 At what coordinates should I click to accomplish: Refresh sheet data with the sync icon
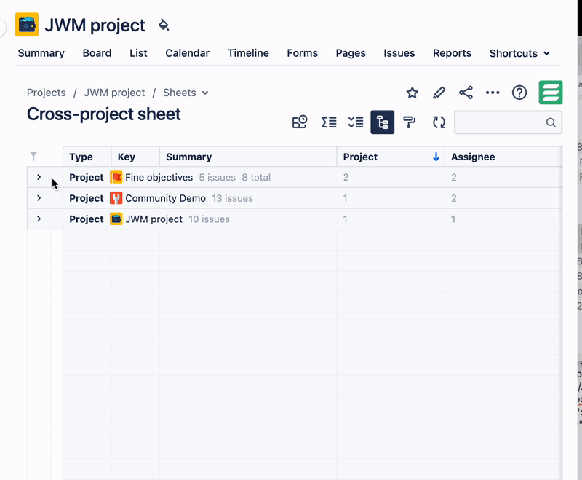click(x=439, y=122)
